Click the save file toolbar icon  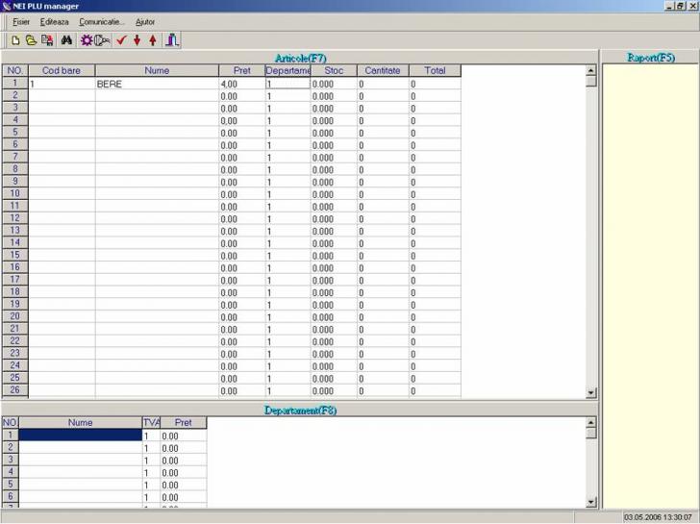(x=47, y=40)
